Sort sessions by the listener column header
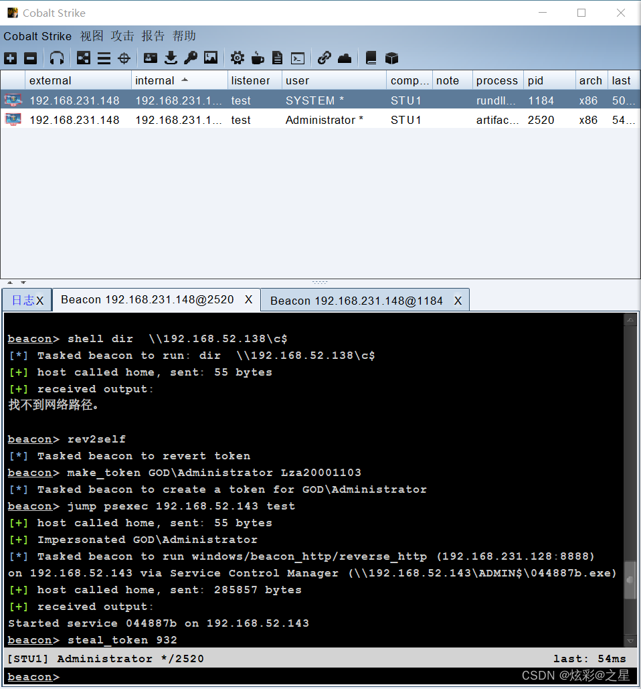Viewport: 641px width, 689px height. [x=255, y=80]
